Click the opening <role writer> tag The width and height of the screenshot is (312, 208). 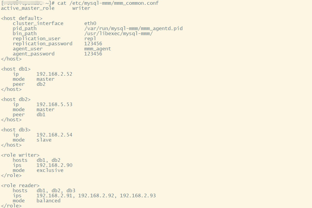[x=20, y=155]
